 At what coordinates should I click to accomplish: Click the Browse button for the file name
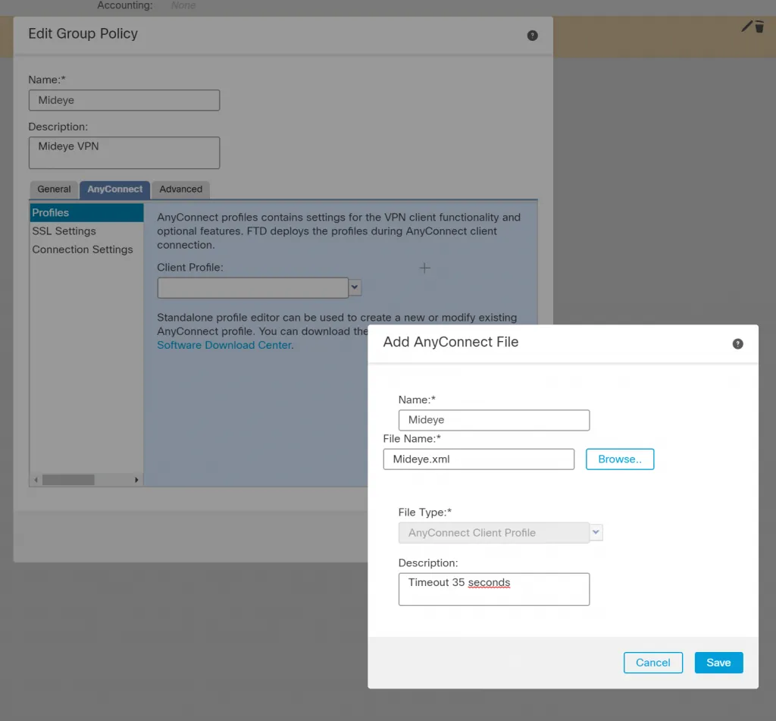(620, 459)
